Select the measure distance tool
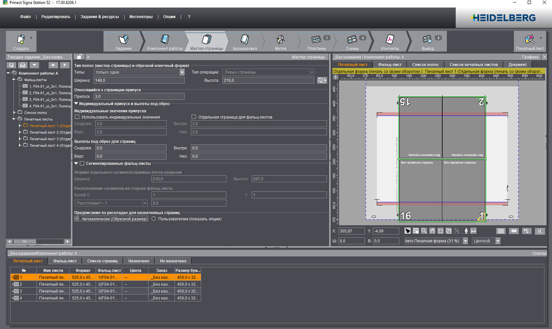Screen dimensions: 552x329 pos(473,231)
